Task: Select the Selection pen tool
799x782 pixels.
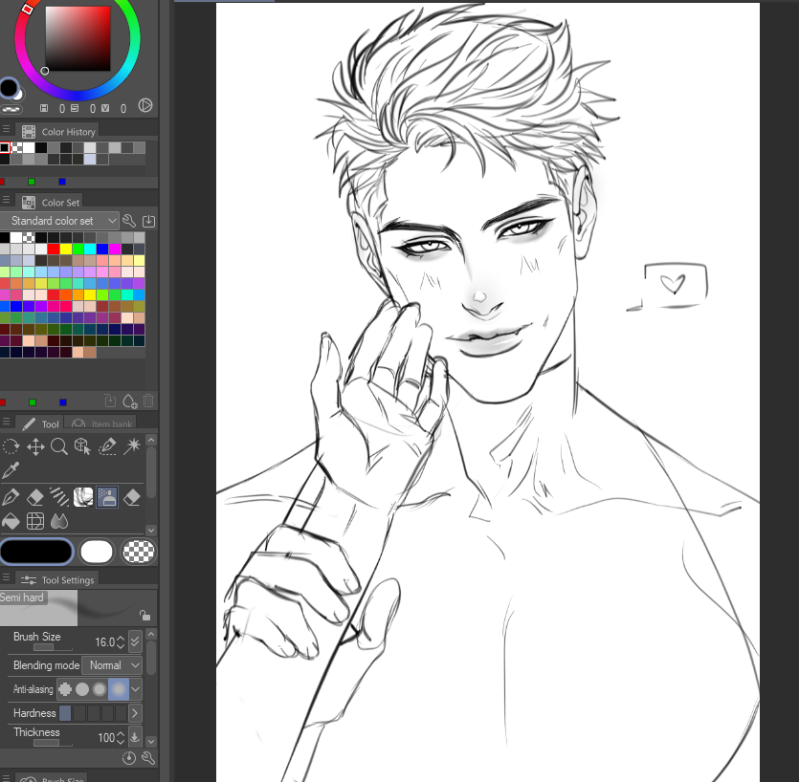Action: 107,446
